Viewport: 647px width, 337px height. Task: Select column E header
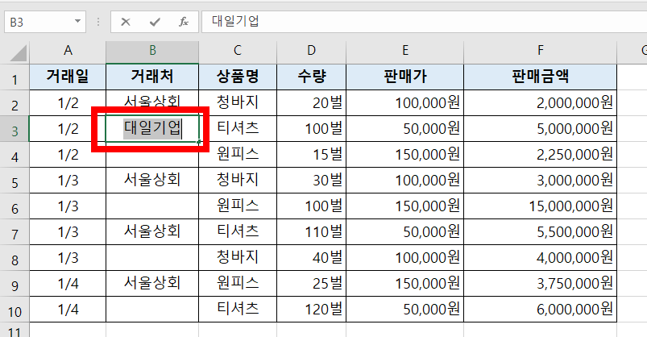404,51
